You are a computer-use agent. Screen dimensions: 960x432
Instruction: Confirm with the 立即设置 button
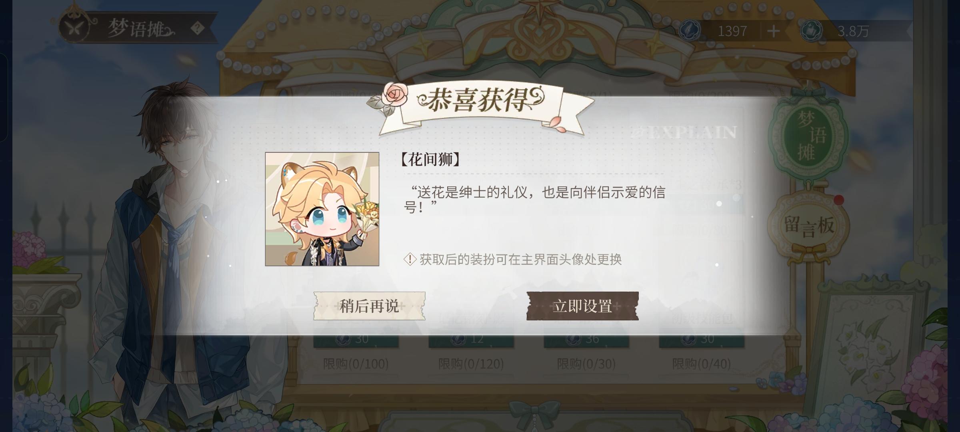[x=582, y=306]
